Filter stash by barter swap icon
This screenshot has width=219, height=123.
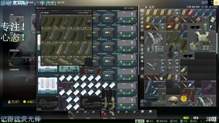[142, 45]
